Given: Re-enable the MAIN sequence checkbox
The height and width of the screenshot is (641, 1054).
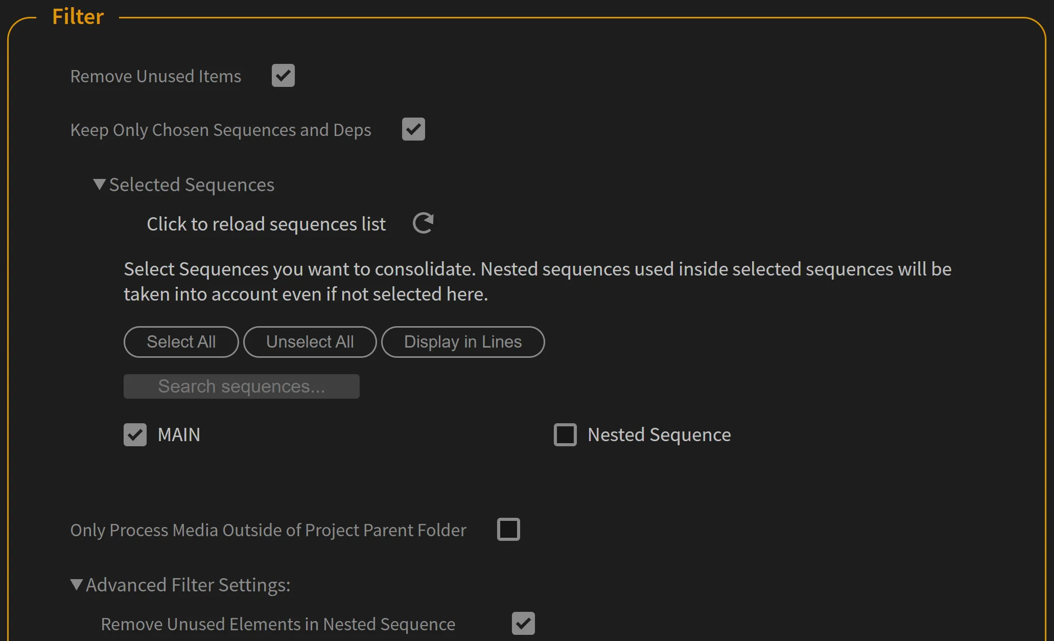Looking at the screenshot, I should pos(135,434).
